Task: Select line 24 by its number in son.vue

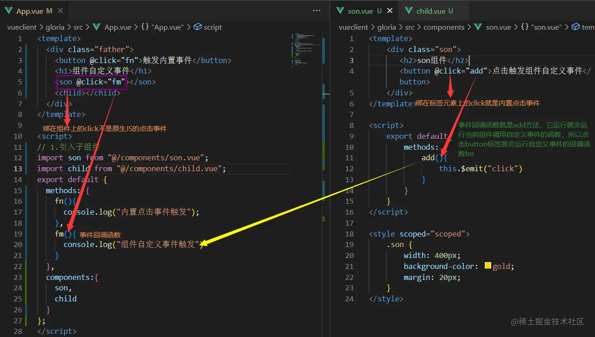Action: pyautogui.click(x=349, y=299)
